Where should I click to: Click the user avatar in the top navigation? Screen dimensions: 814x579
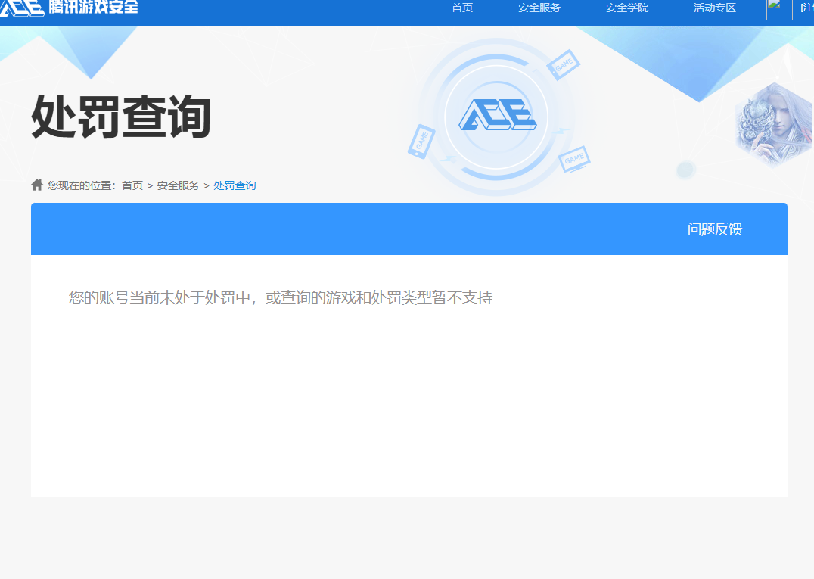click(779, 9)
